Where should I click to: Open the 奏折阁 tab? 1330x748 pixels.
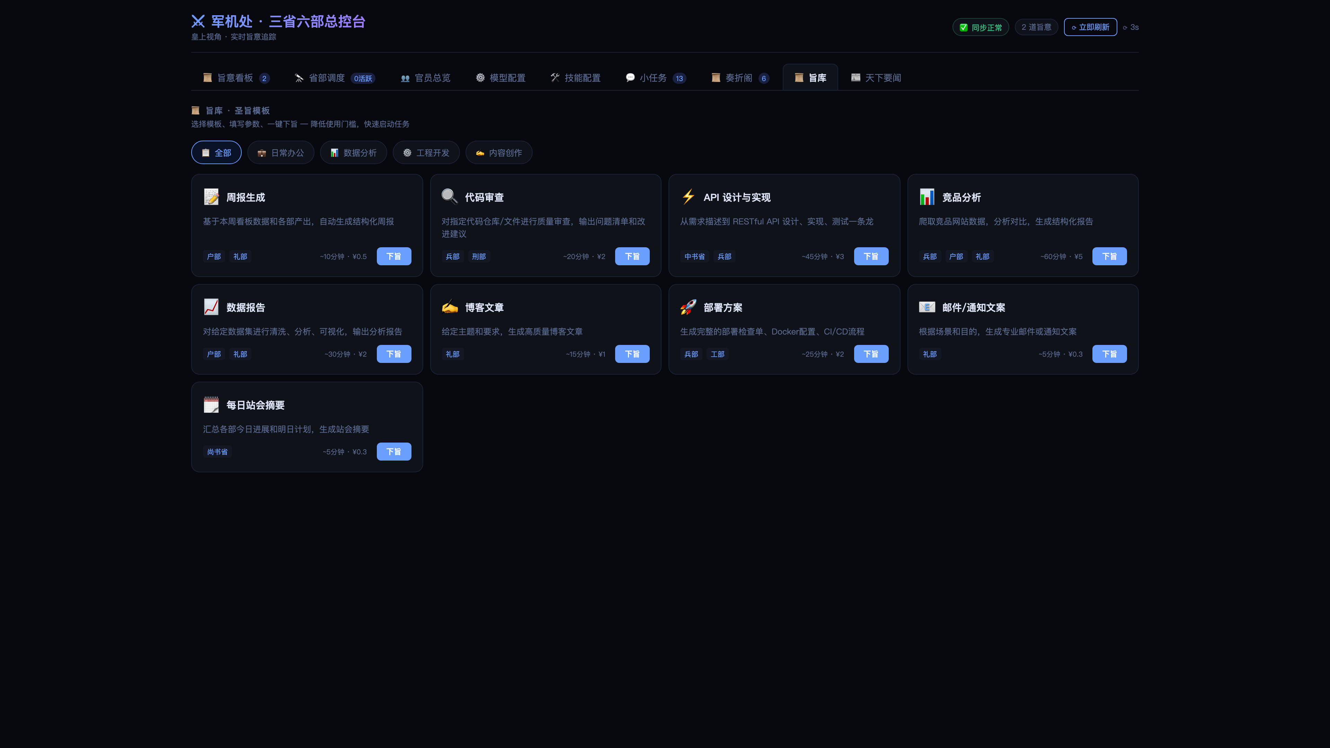[x=739, y=78]
